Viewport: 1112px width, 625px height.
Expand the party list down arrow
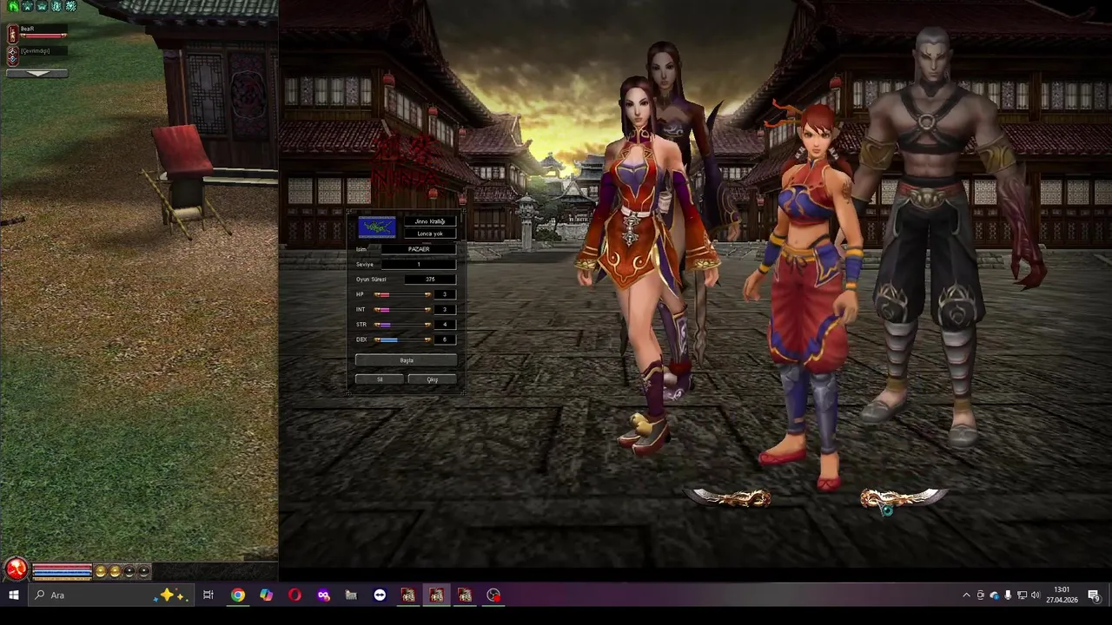click(x=36, y=74)
